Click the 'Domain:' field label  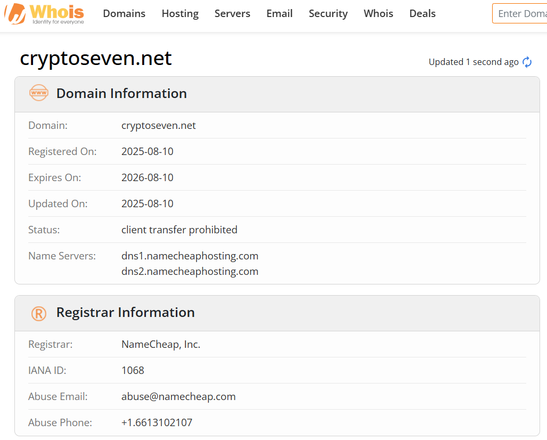(x=48, y=126)
